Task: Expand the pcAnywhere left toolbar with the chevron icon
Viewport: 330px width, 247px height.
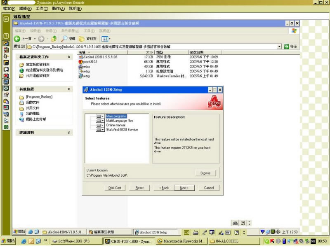Action: [6, 19]
